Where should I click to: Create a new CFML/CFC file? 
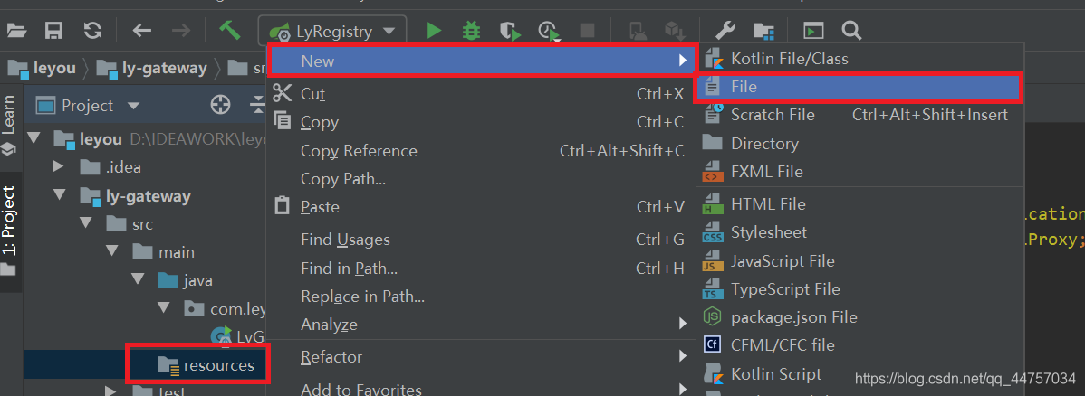click(860, 344)
